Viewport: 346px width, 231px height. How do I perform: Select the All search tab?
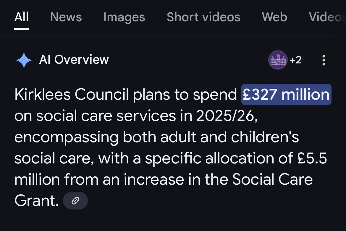point(22,17)
